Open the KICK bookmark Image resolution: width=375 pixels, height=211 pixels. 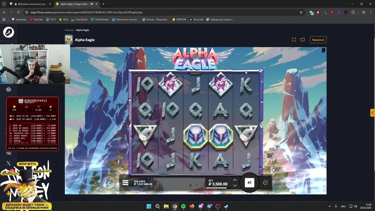point(64,19)
